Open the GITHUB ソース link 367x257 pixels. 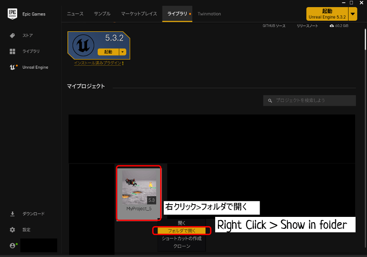click(274, 26)
